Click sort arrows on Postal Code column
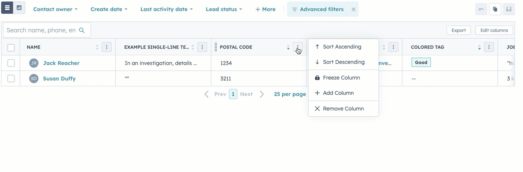The height and width of the screenshot is (172, 523). [288, 47]
